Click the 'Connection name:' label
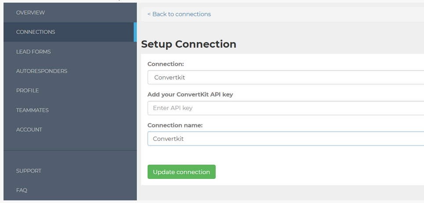Viewport: 424px width, 203px height. point(175,125)
